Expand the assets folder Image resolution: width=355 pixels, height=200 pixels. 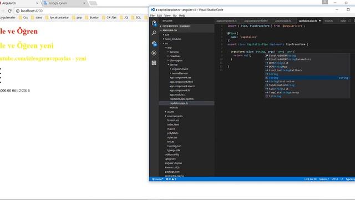pyautogui.click(x=166, y=112)
